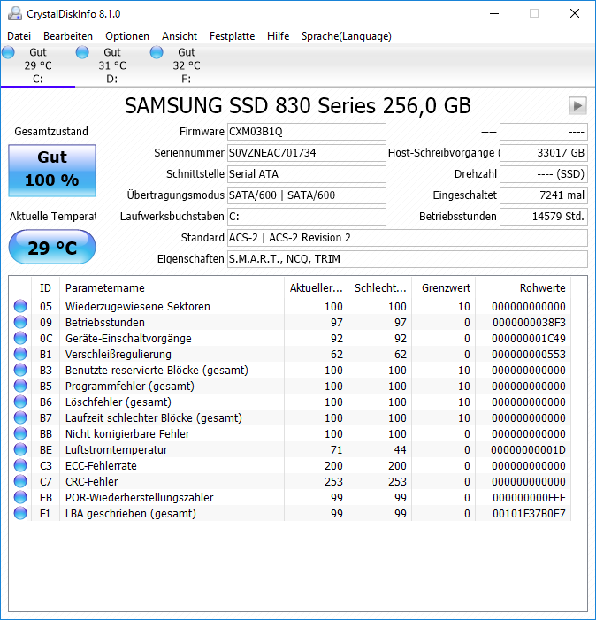596x620 pixels.
Task: Click status orb for Laufzeit schlechter Blöcke
Action: point(20,417)
